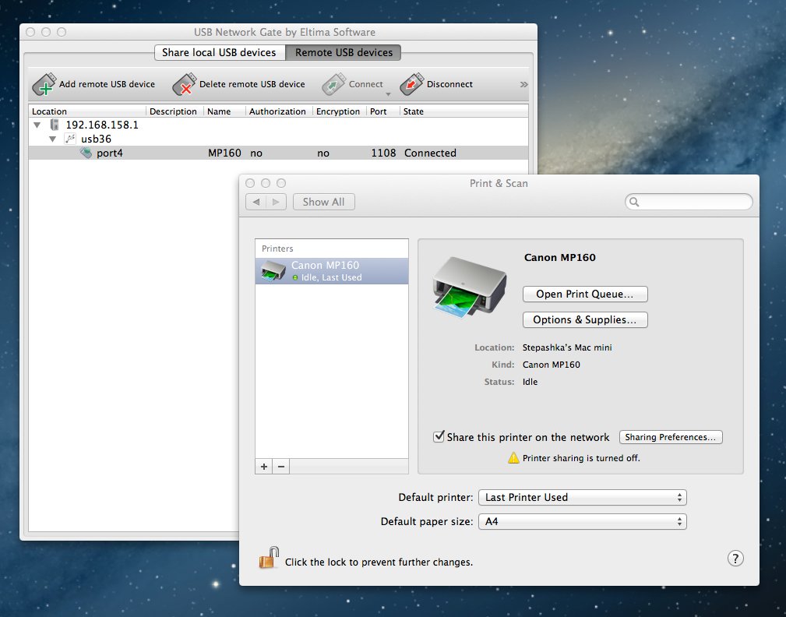
Task: Click the Disconnect USB toolbar icon
Action: (411, 83)
